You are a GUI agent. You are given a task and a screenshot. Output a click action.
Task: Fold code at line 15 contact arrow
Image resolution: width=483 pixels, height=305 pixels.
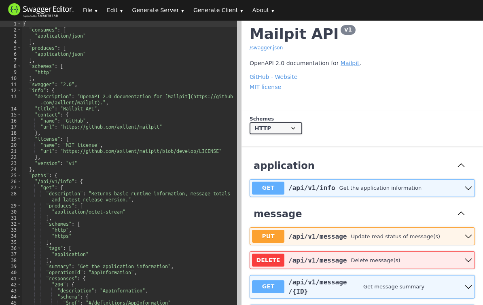[19, 114]
